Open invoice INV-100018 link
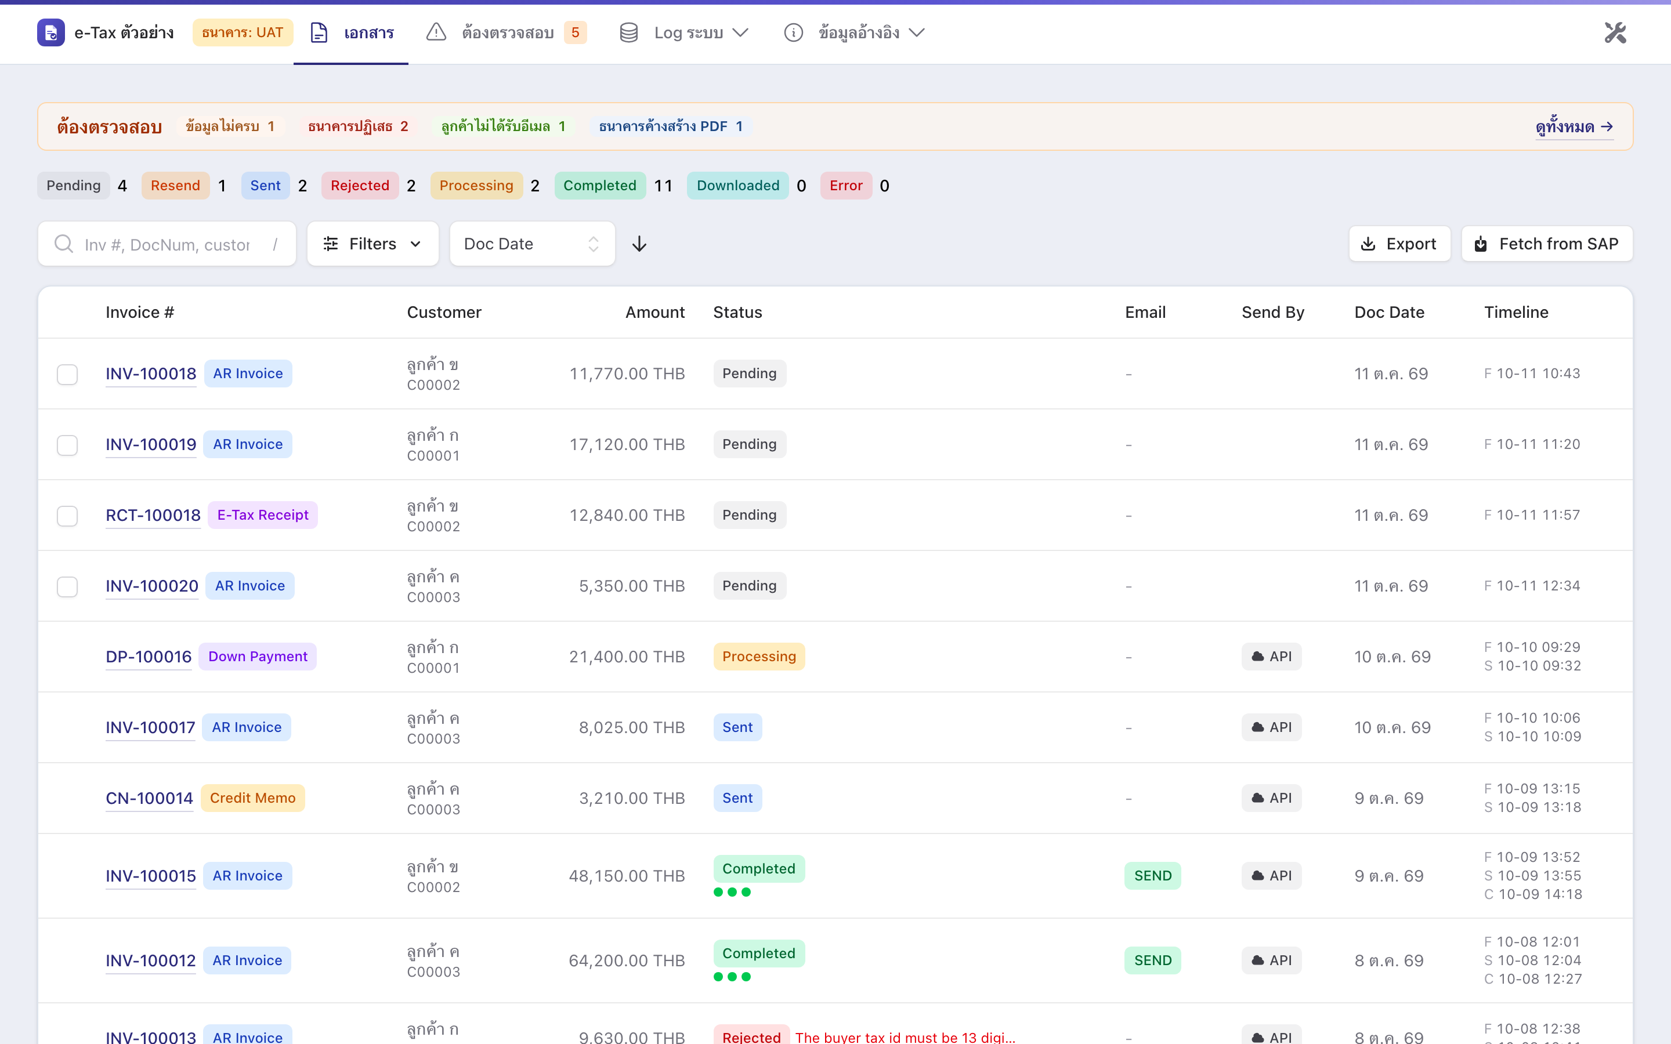 pyautogui.click(x=150, y=374)
